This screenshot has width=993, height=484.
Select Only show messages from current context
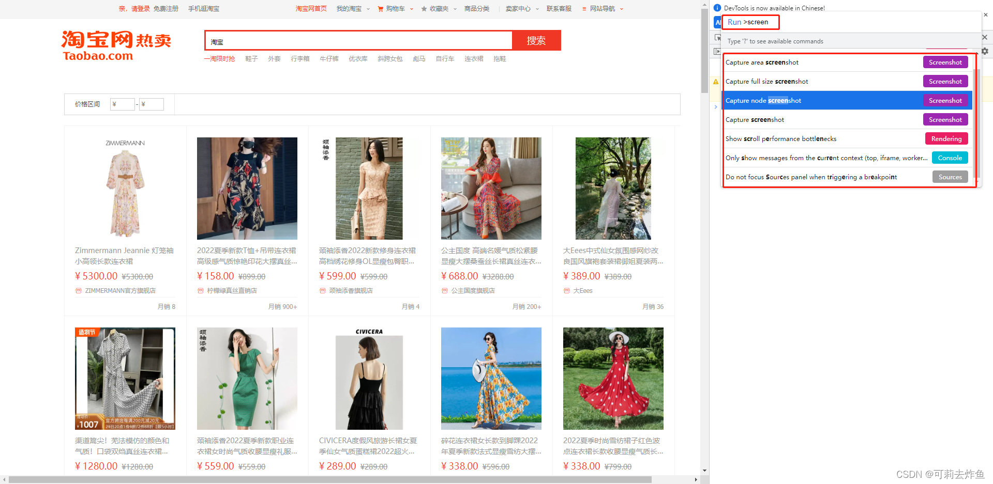(x=847, y=158)
